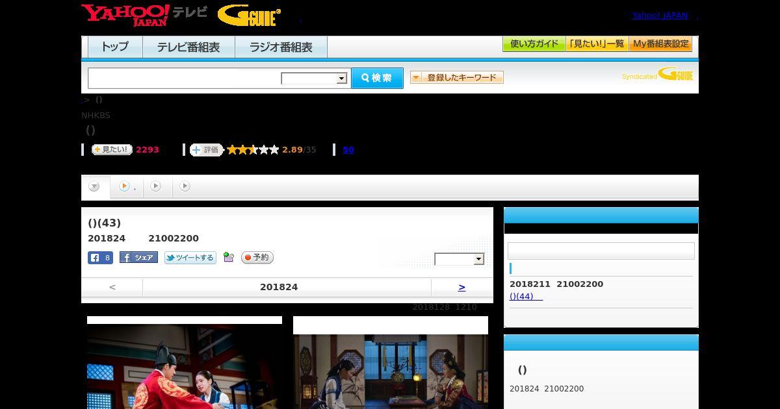780x409 pixels.
Task: Click the NHKBS channel label
Action: pos(96,116)
